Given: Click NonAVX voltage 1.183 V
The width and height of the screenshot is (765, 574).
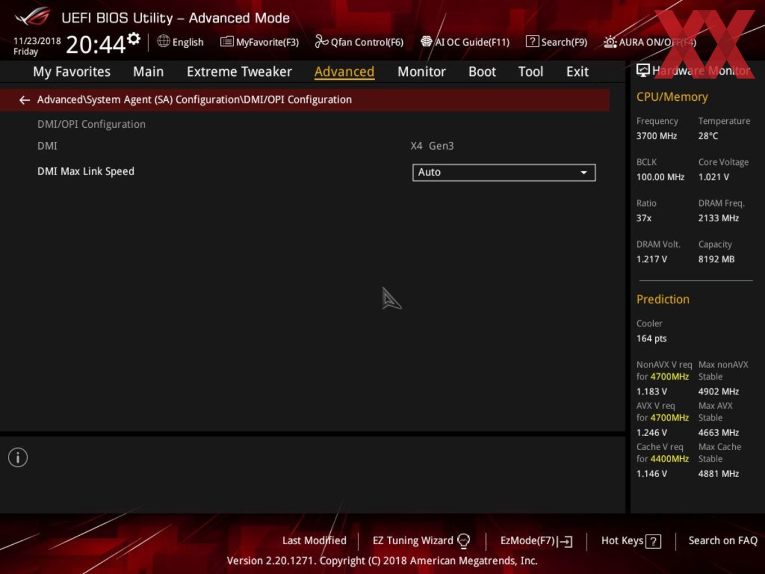Looking at the screenshot, I should (x=651, y=391).
